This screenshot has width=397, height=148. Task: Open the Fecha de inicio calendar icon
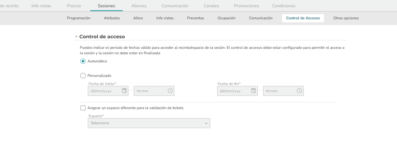pos(124,91)
